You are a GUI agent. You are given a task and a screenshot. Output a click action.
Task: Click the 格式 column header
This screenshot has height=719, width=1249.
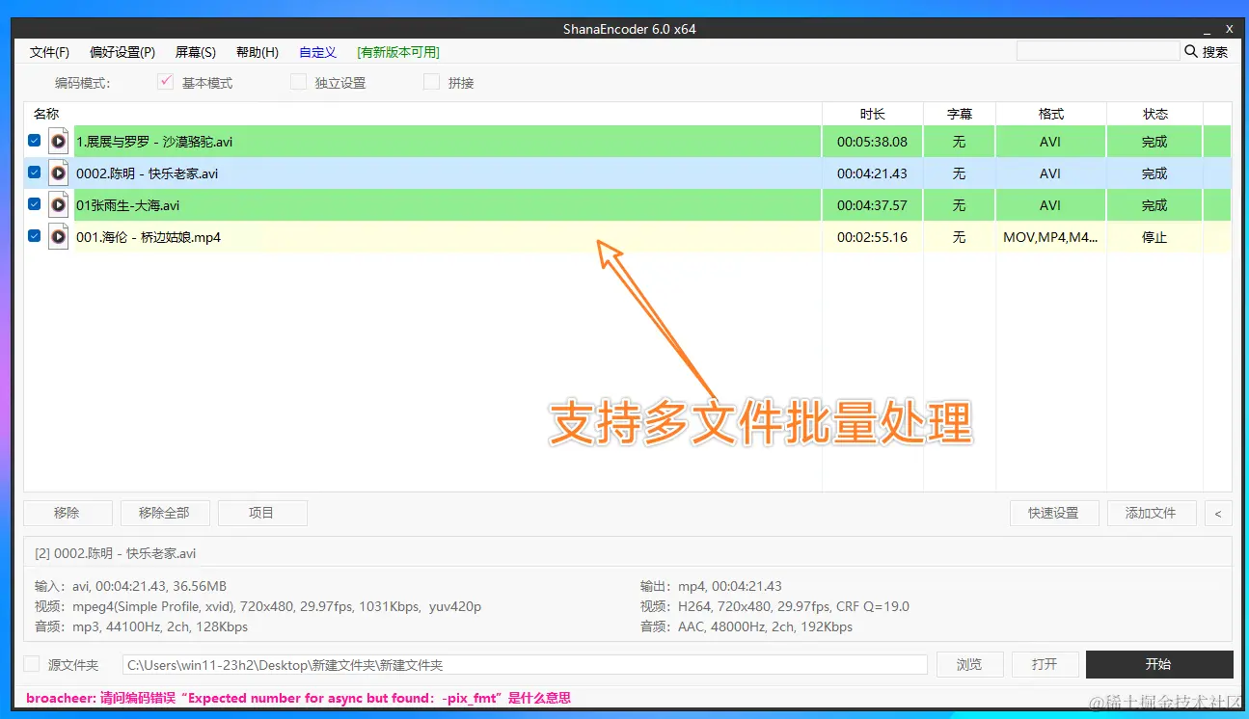point(1051,114)
